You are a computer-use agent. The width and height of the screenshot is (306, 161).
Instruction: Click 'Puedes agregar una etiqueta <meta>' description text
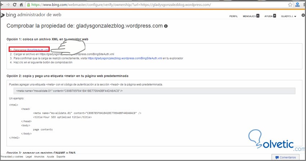[86, 85]
